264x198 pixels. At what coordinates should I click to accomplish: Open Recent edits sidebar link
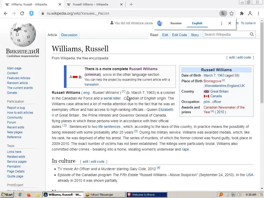point(15,127)
